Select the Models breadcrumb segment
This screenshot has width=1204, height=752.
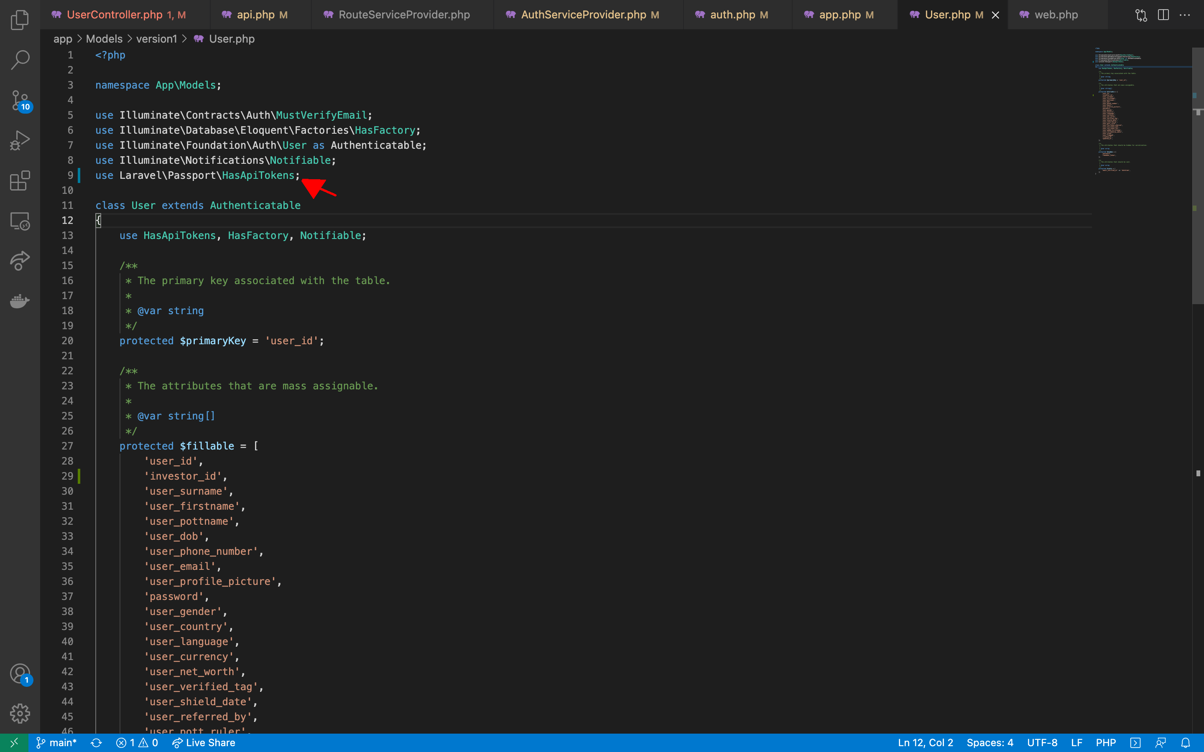point(104,39)
